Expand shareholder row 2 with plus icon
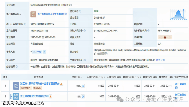 click(x=11, y=96)
